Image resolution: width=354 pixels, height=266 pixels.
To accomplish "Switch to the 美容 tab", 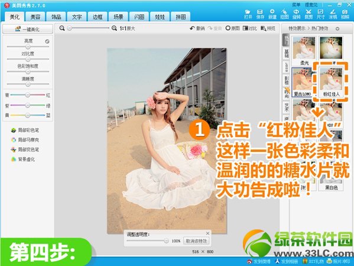I will 35,17.
